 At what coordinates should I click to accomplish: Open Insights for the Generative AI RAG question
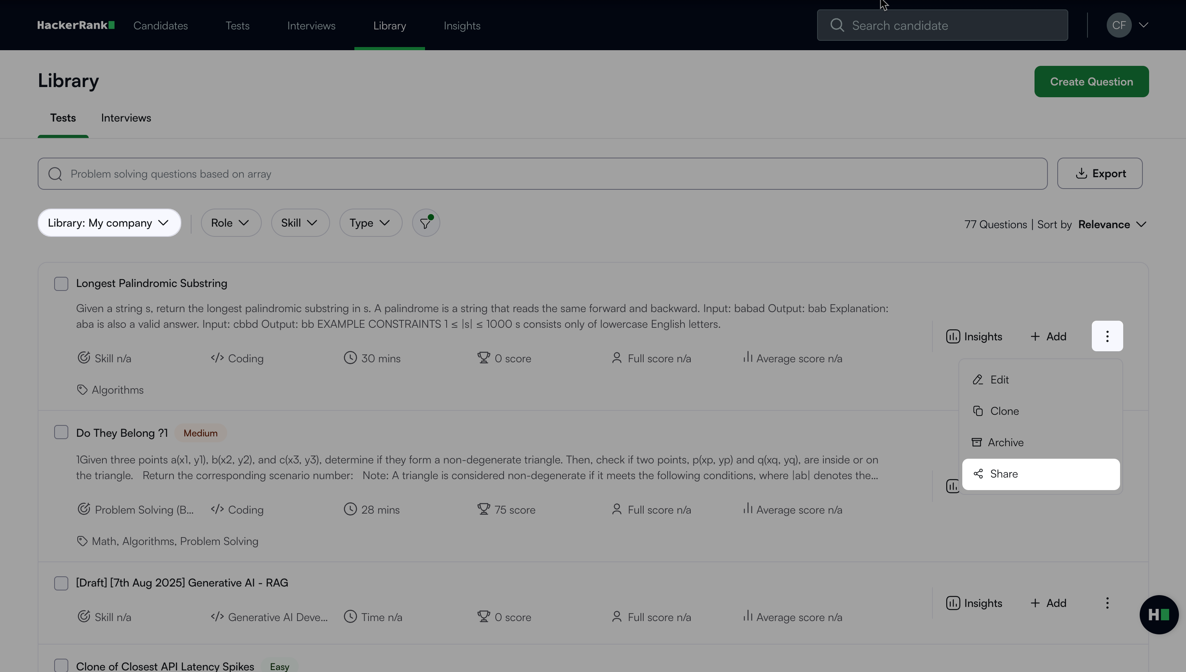(x=974, y=603)
